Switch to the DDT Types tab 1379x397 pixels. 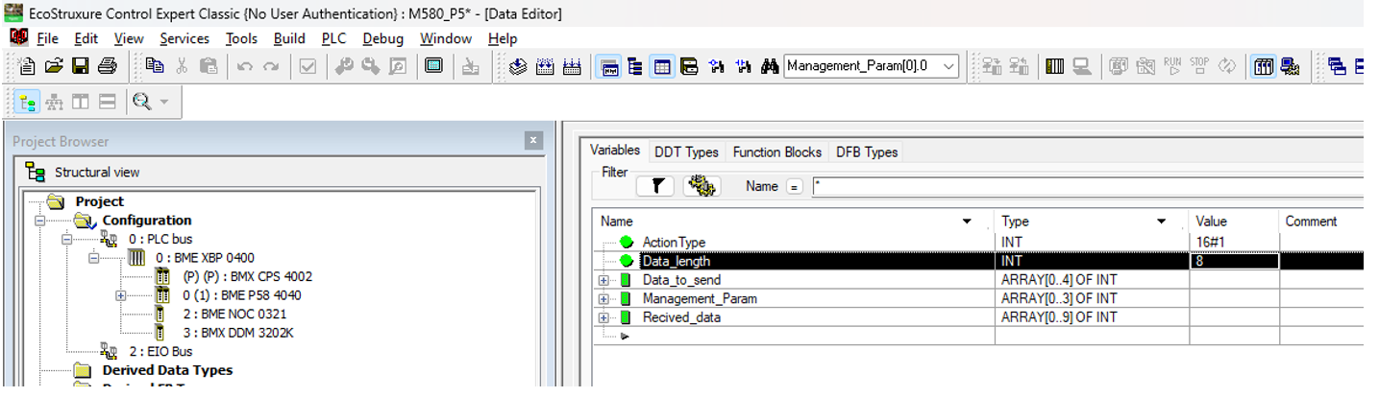tap(686, 152)
